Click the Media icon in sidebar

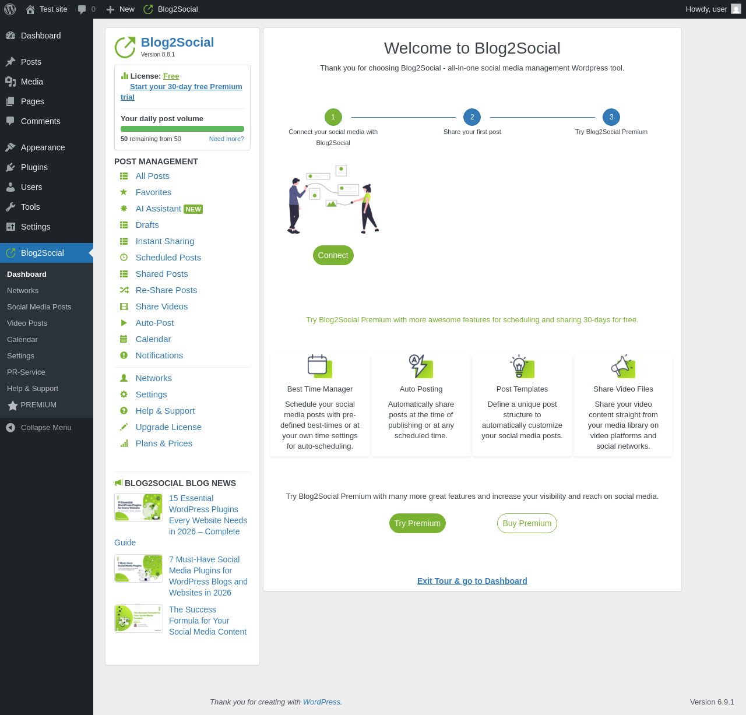coord(10,82)
